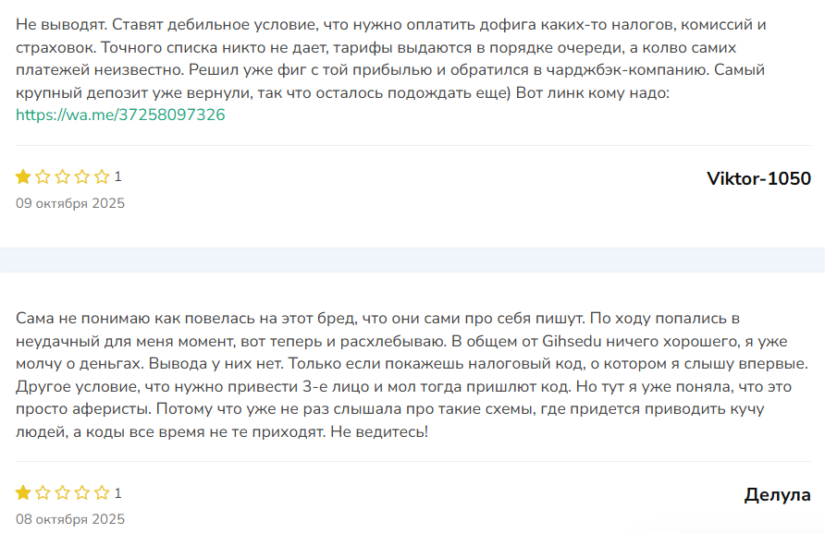Select the second star of Viktor-1050's rating
The height and width of the screenshot is (533, 825).
pos(43,177)
